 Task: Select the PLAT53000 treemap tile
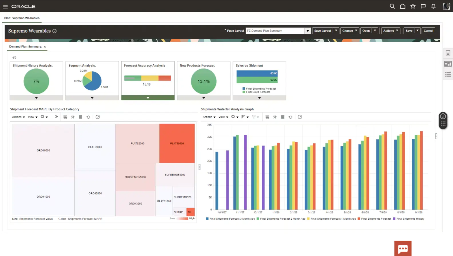[95, 147]
